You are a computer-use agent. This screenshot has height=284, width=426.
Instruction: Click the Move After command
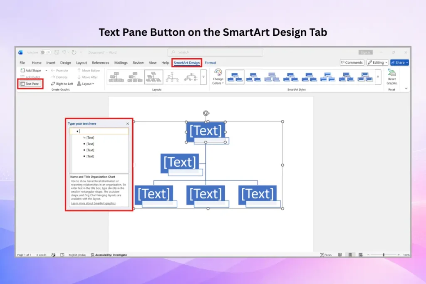[87, 77]
